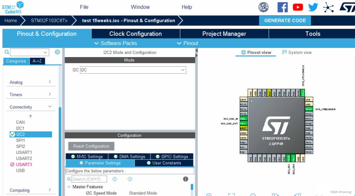Go to Home breadcrumb
355x196 pixels.
coord(11,21)
